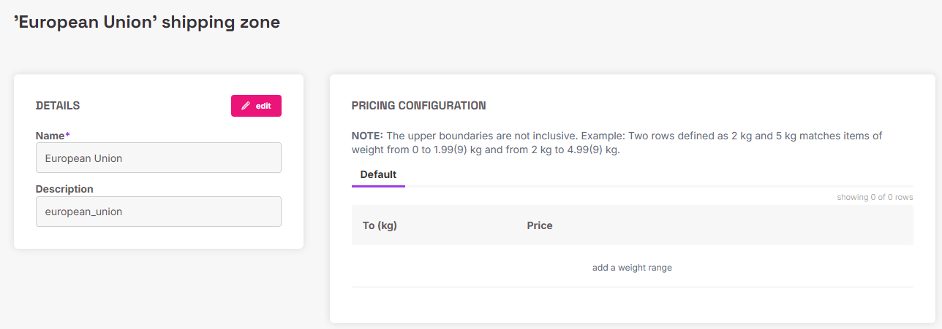
Task: Select the Price column header
Action: point(540,225)
